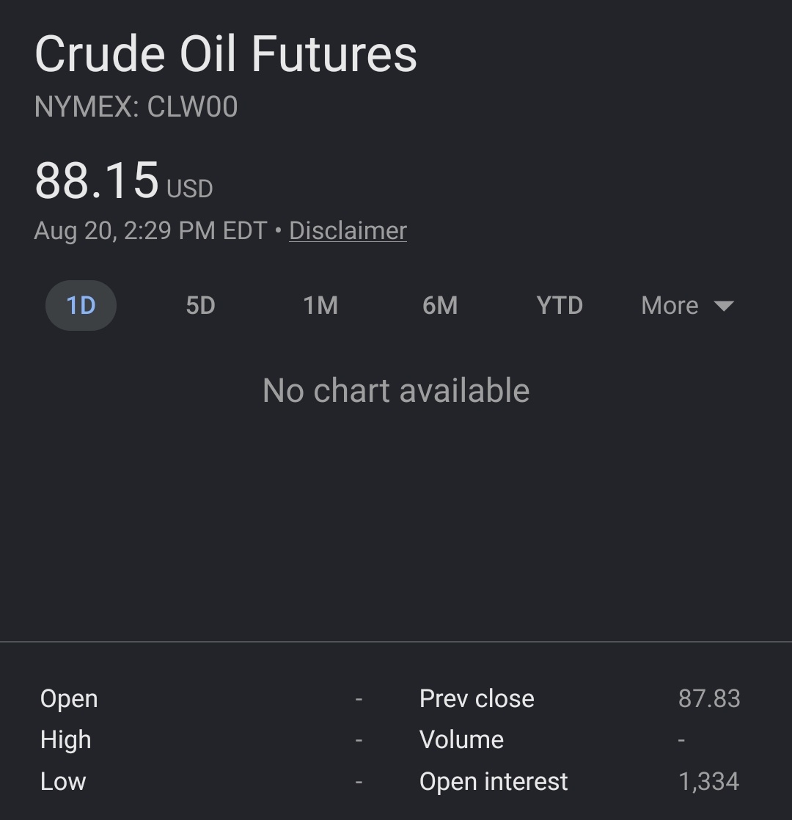The height and width of the screenshot is (820, 792).
Task: Click the Low stat label
Action: (x=63, y=782)
